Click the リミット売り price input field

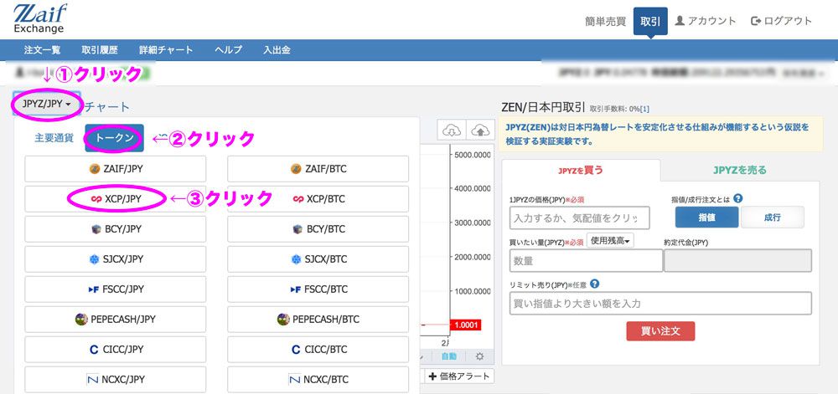pyautogui.click(x=660, y=304)
